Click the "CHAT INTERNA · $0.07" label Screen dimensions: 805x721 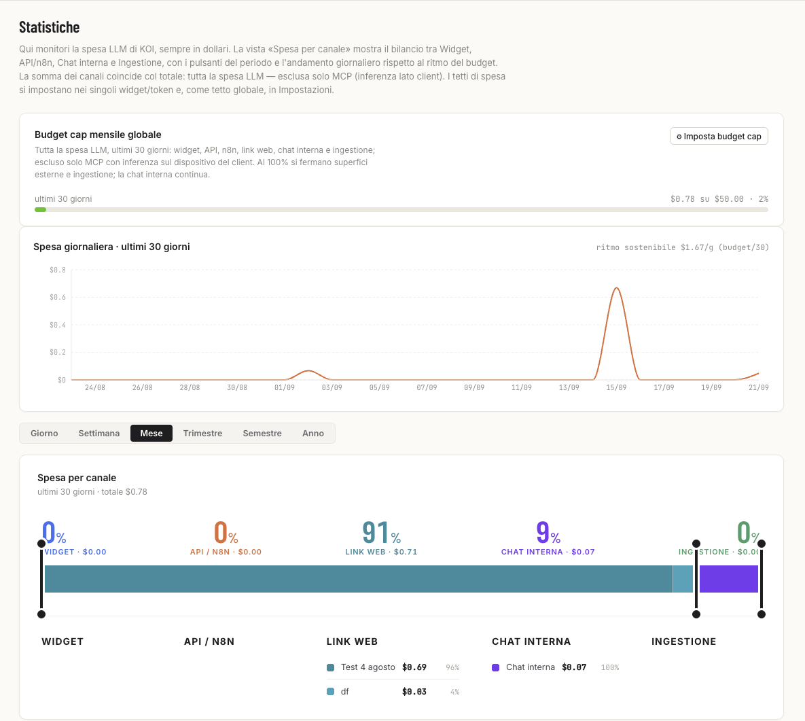tap(548, 552)
